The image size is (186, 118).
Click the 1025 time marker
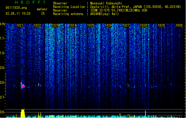(90, 25)
